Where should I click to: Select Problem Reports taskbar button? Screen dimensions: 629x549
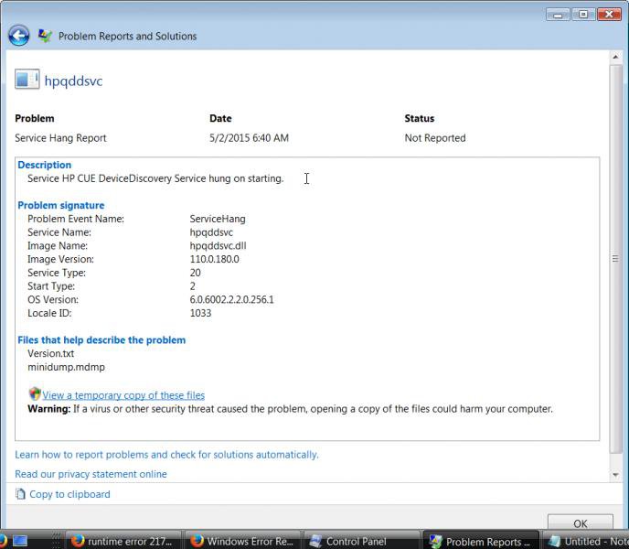[482, 541]
